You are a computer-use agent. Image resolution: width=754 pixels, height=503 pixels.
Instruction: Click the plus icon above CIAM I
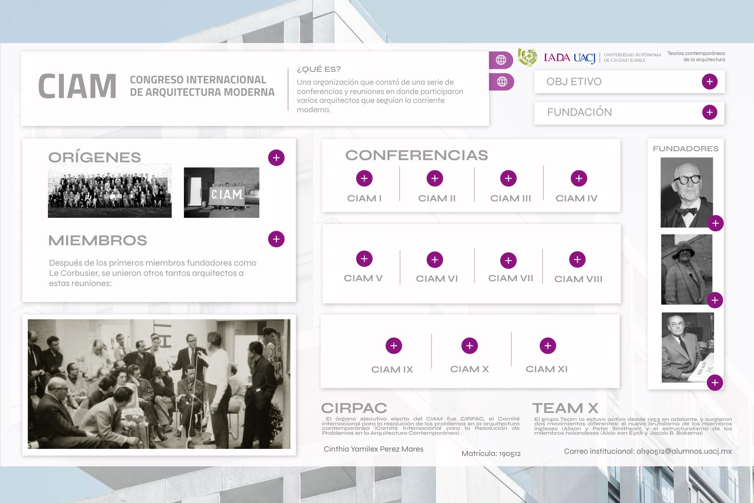coord(364,178)
